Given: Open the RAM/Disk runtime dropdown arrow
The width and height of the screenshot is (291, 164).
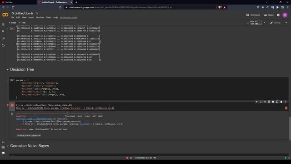Looking at the screenshot, I should 265,23.
